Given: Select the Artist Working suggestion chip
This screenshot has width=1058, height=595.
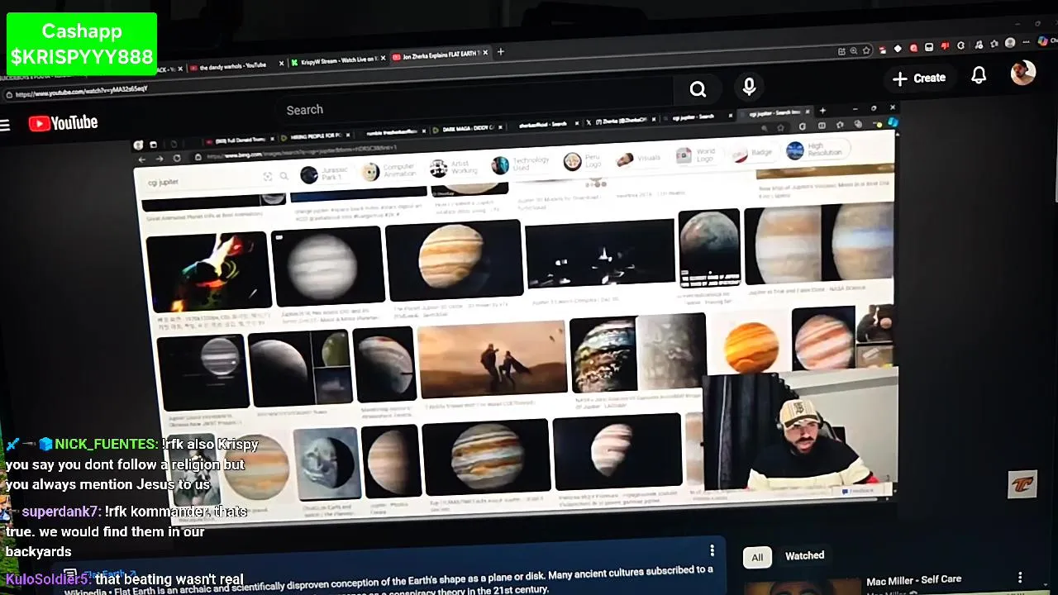Looking at the screenshot, I should tap(453, 168).
